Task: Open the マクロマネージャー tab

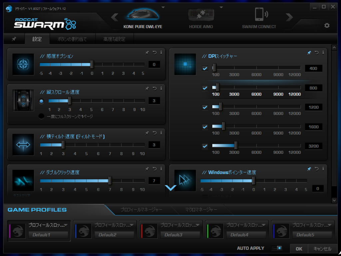Action: point(201,210)
